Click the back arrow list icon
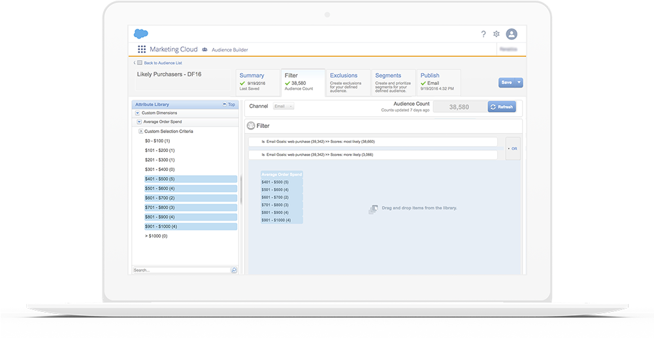Viewport: 654px width, 338px height. 140,63
